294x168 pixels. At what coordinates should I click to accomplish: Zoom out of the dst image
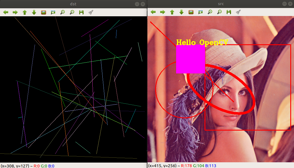pyautogui.click(x=72, y=12)
